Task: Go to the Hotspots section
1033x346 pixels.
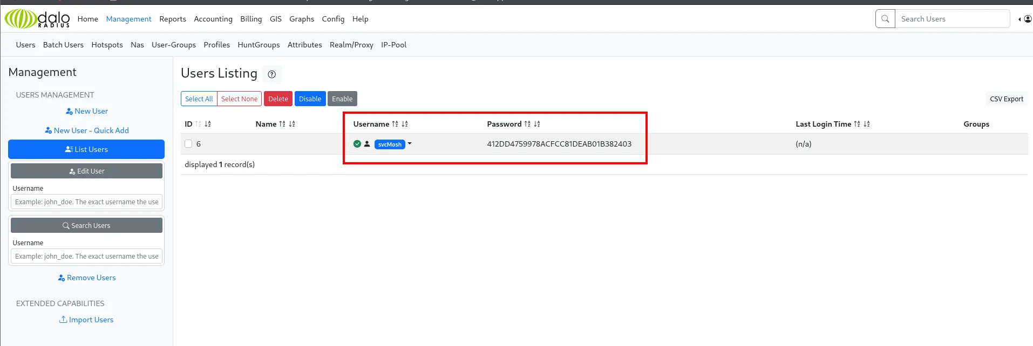Action: pyautogui.click(x=107, y=45)
